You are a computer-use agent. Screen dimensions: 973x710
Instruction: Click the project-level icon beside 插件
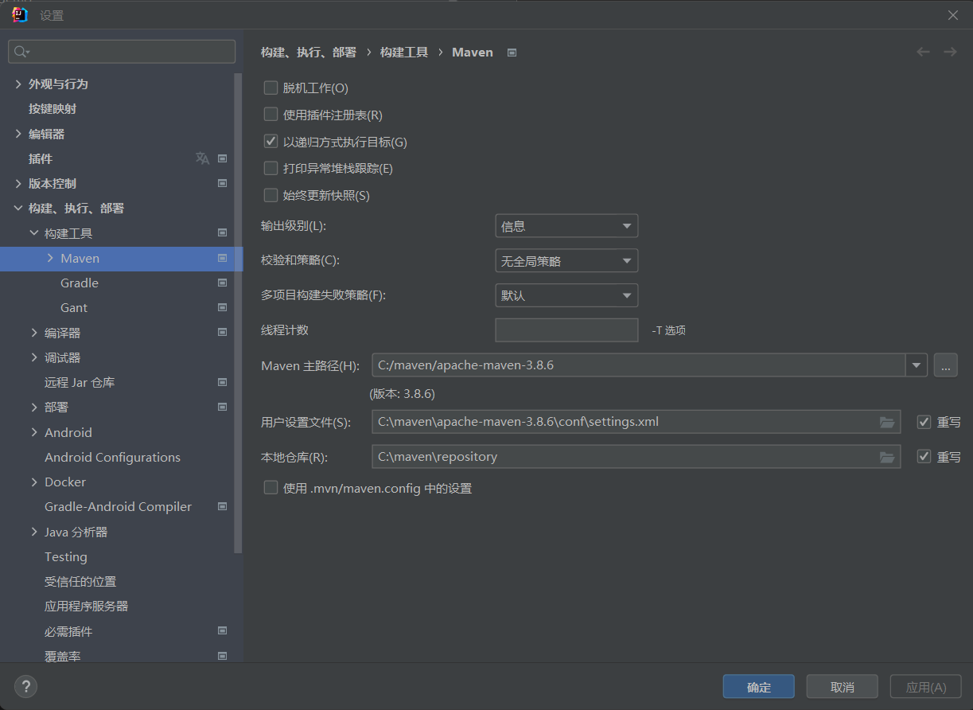[x=223, y=158]
